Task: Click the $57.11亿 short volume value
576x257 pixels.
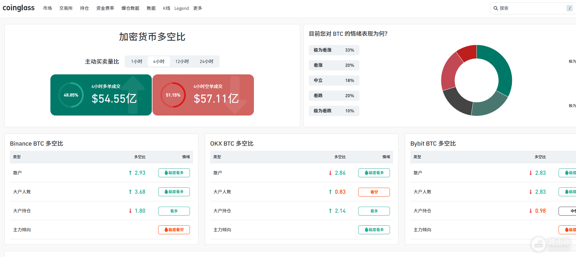Action: click(x=217, y=98)
